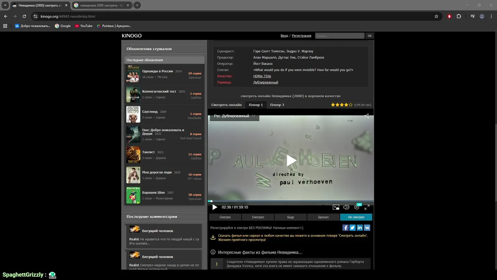Image resolution: width=497 pixels, height=280 pixels.
Task: Mute the player volume speaker icon
Action: coord(346,207)
